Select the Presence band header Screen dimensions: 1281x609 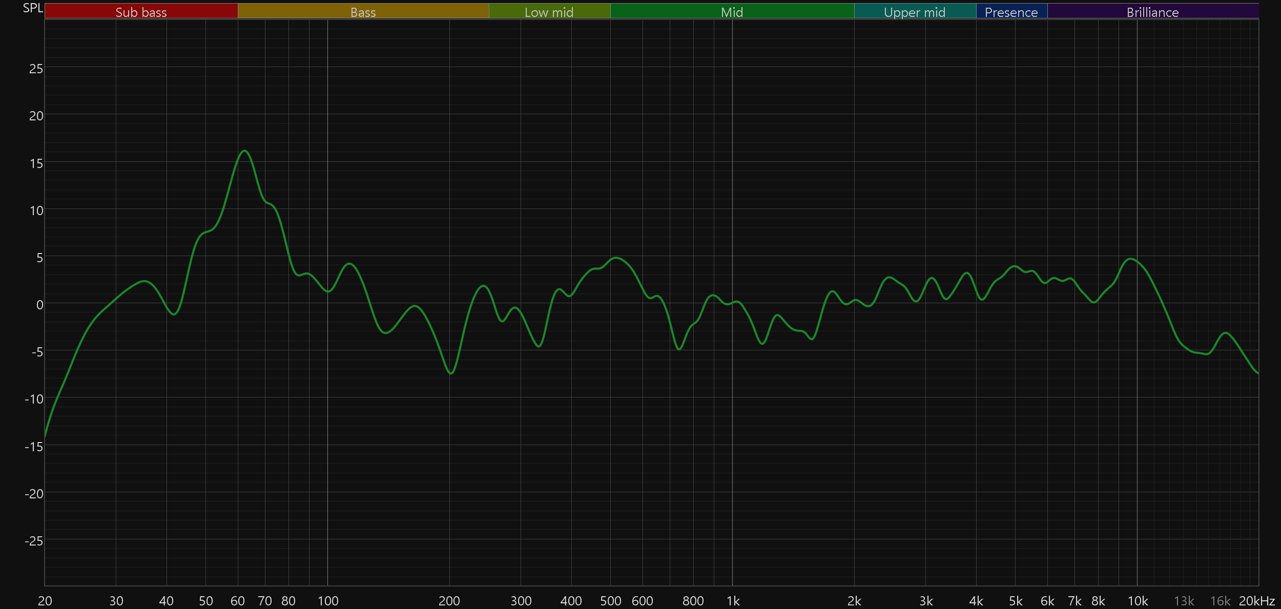[1011, 12]
